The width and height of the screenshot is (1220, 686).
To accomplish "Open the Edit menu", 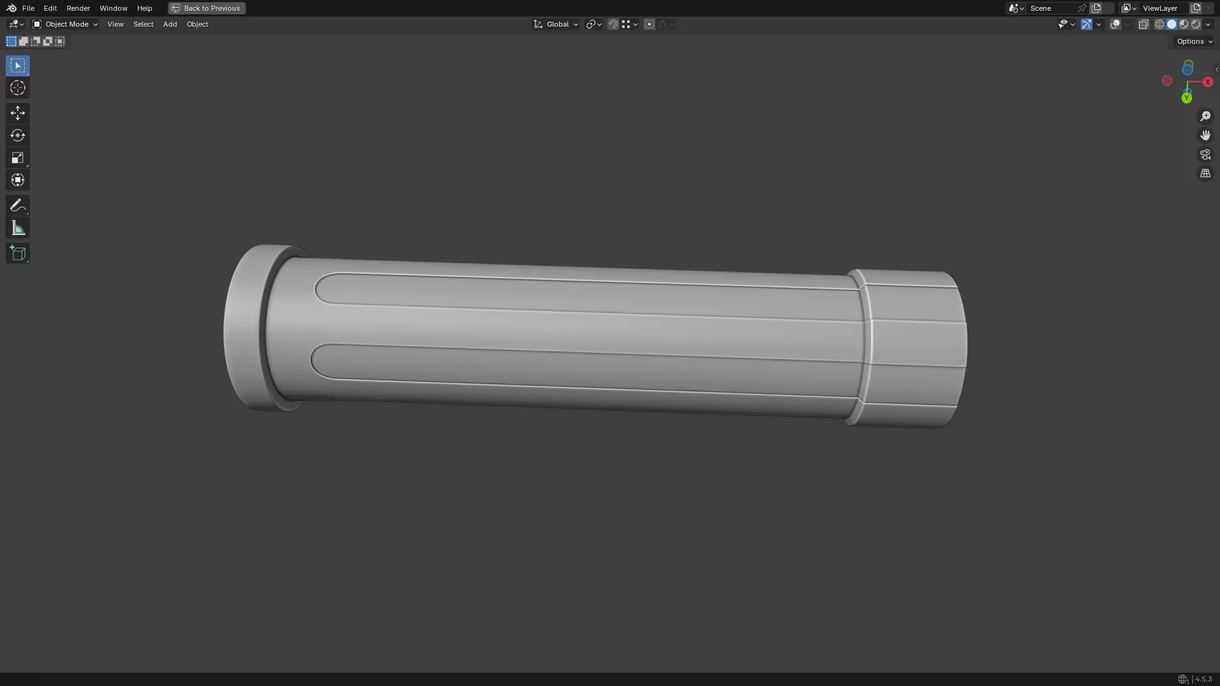I will (50, 8).
